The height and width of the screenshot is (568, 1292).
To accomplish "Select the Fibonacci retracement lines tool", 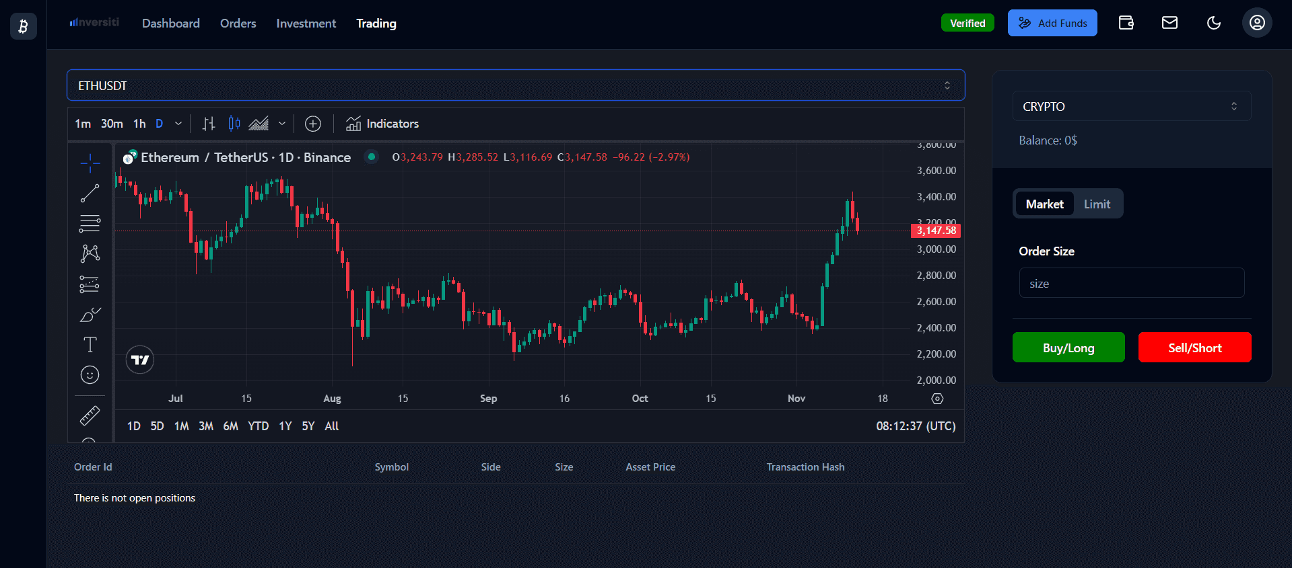I will click(x=90, y=224).
